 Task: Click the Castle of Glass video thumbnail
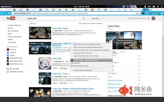coord(40,48)
